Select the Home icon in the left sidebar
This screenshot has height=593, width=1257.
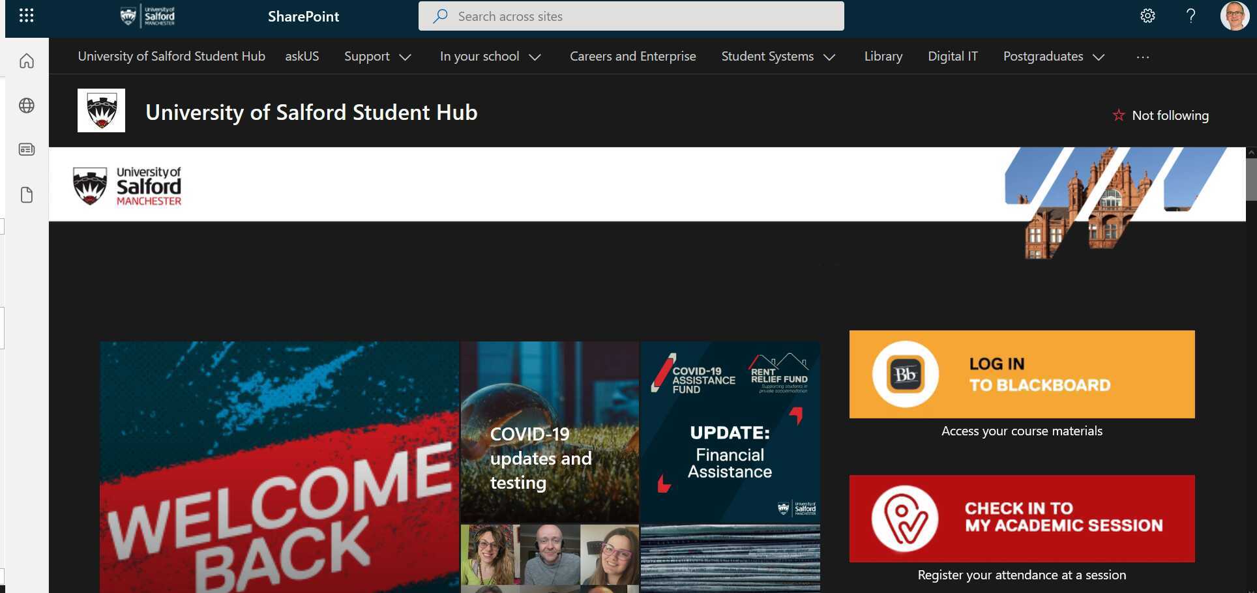[26, 60]
